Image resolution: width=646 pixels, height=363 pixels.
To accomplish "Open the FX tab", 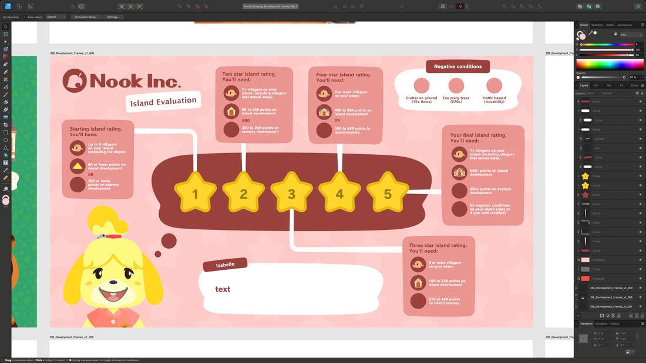I will pyautogui.click(x=621, y=86).
